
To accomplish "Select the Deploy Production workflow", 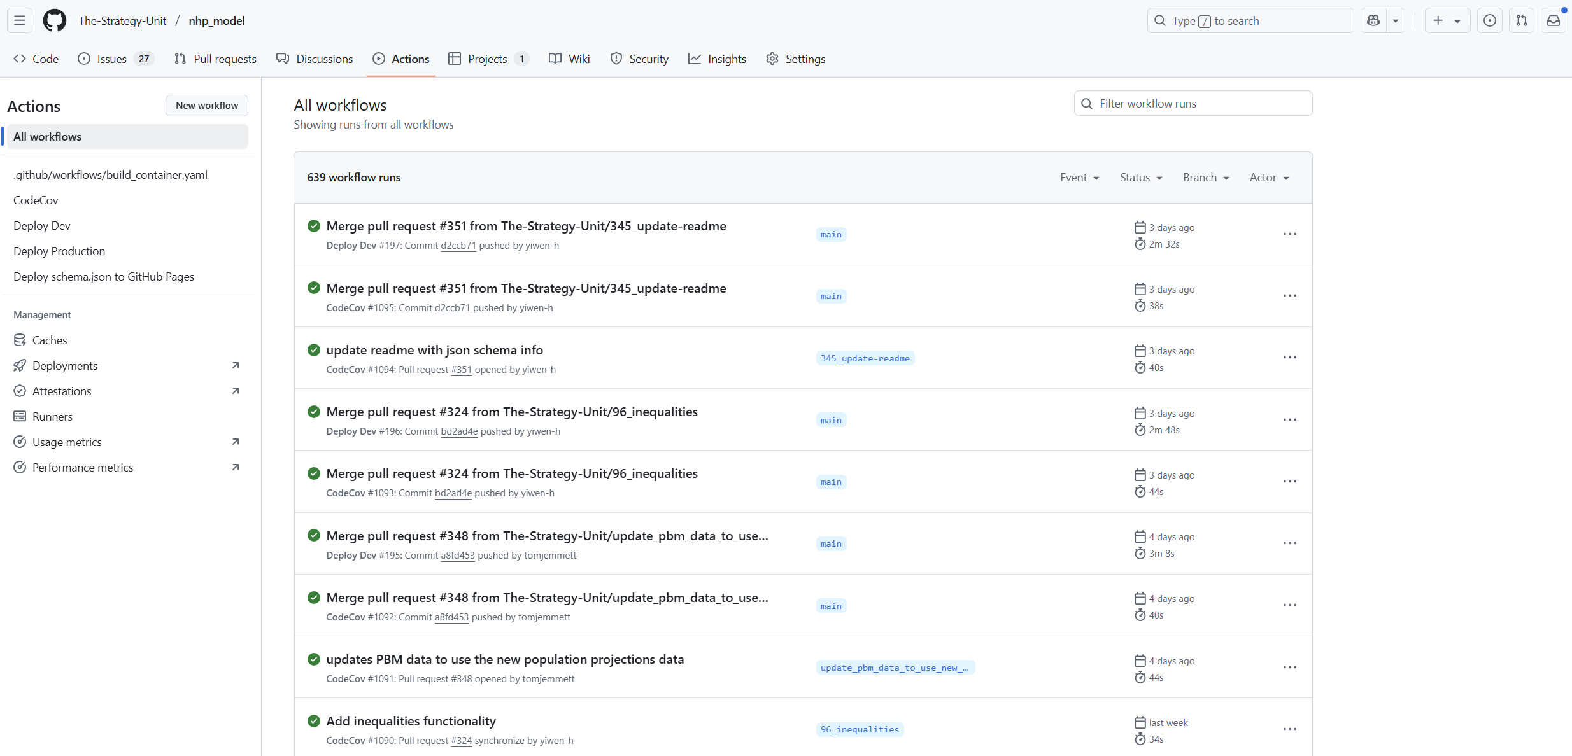I will [59, 251].
